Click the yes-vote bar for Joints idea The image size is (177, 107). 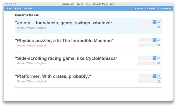[147, 22]
